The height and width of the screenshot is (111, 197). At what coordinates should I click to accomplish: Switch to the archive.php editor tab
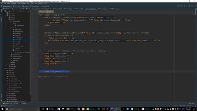click(69, 9)
